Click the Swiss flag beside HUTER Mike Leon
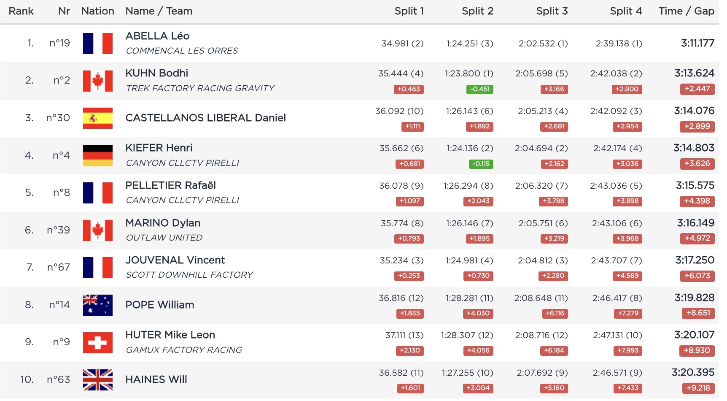The image size is (727, 401). (98, 342)
